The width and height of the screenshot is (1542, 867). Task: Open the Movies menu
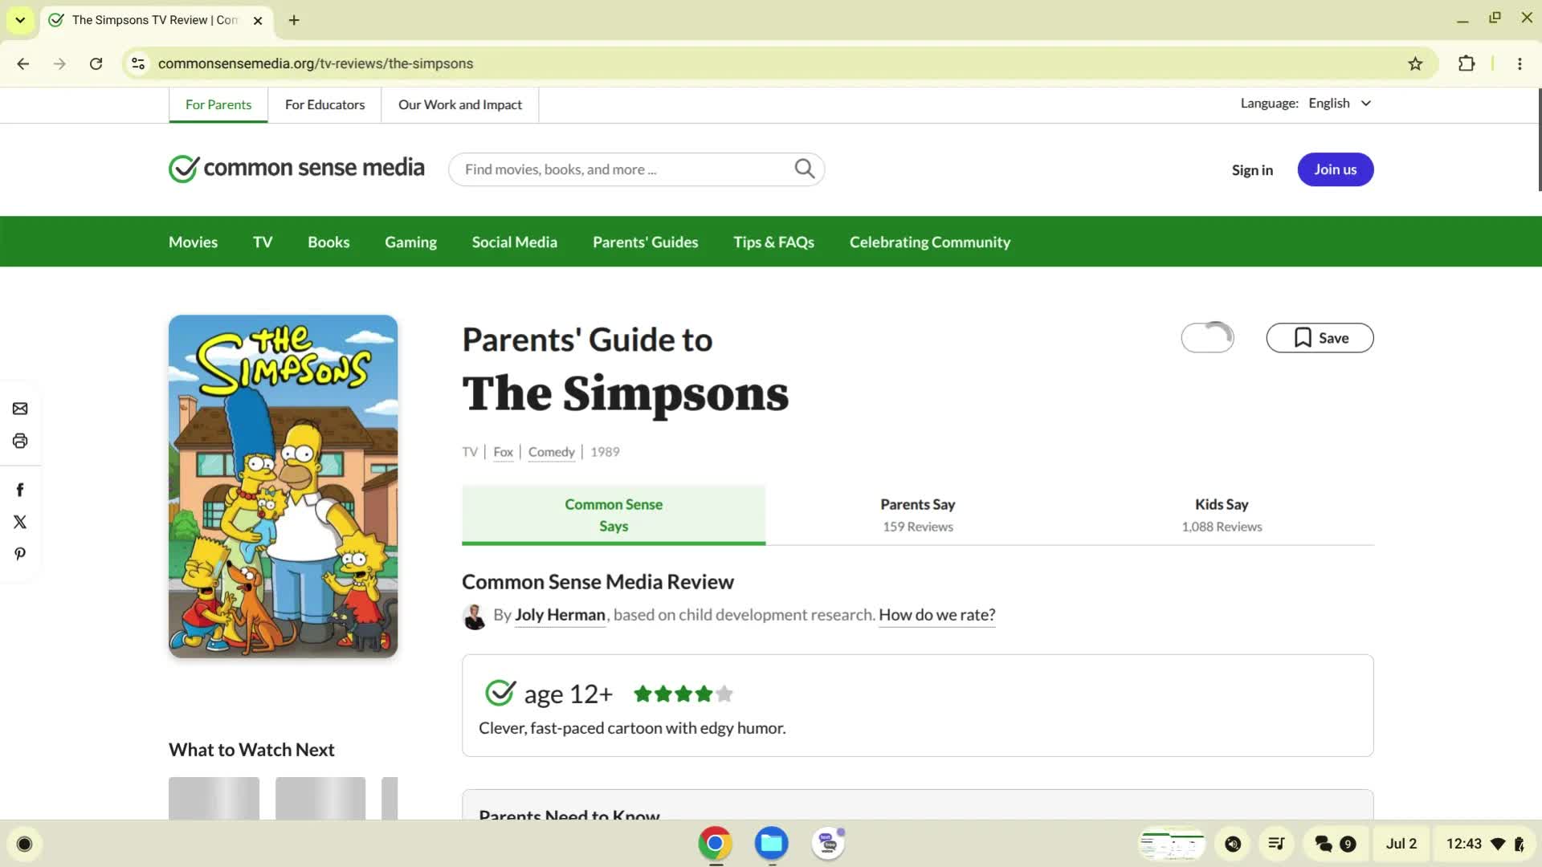click(x=193, y=242)
